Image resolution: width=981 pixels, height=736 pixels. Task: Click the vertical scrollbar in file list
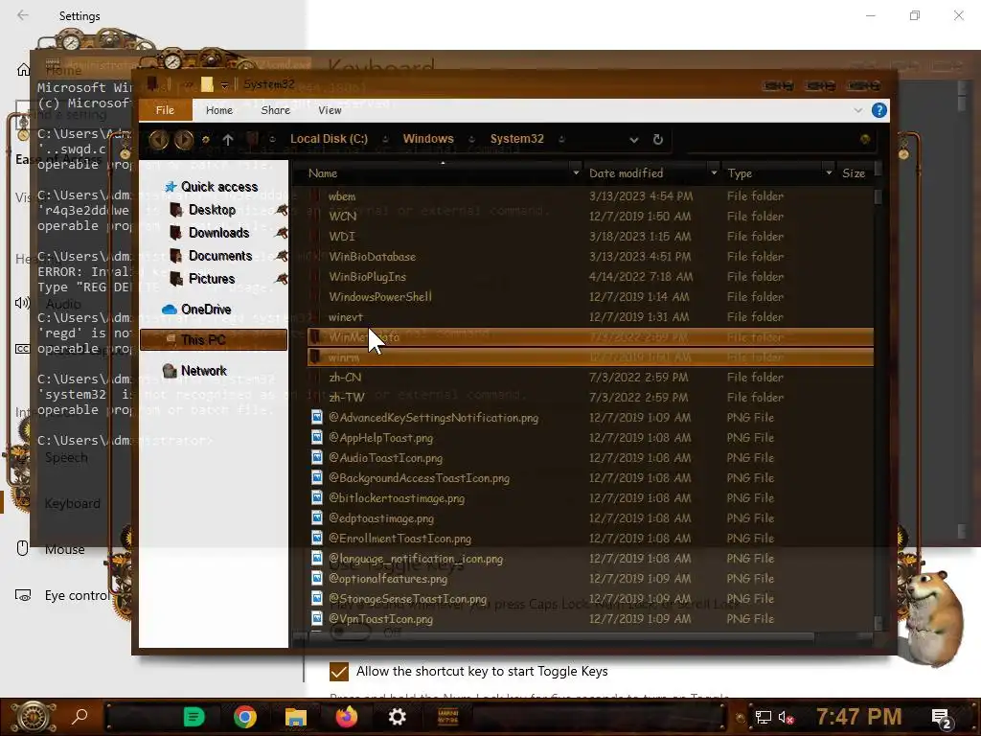coord(878,197)
